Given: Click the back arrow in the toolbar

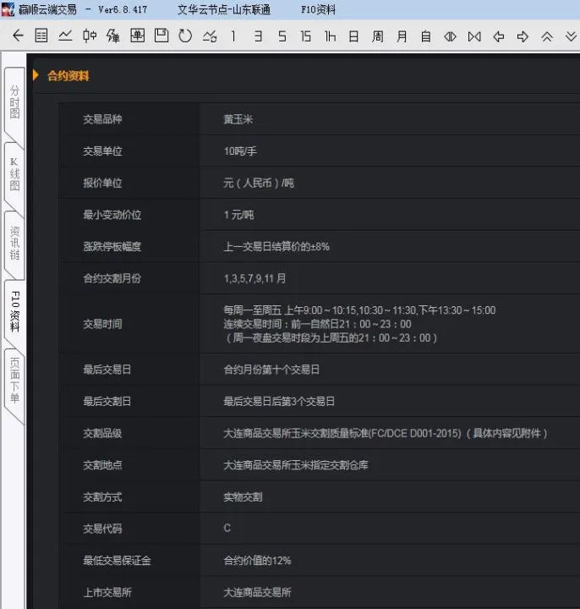Looking at the screenshot, I should pyautogui.click(x=18, y=36).
